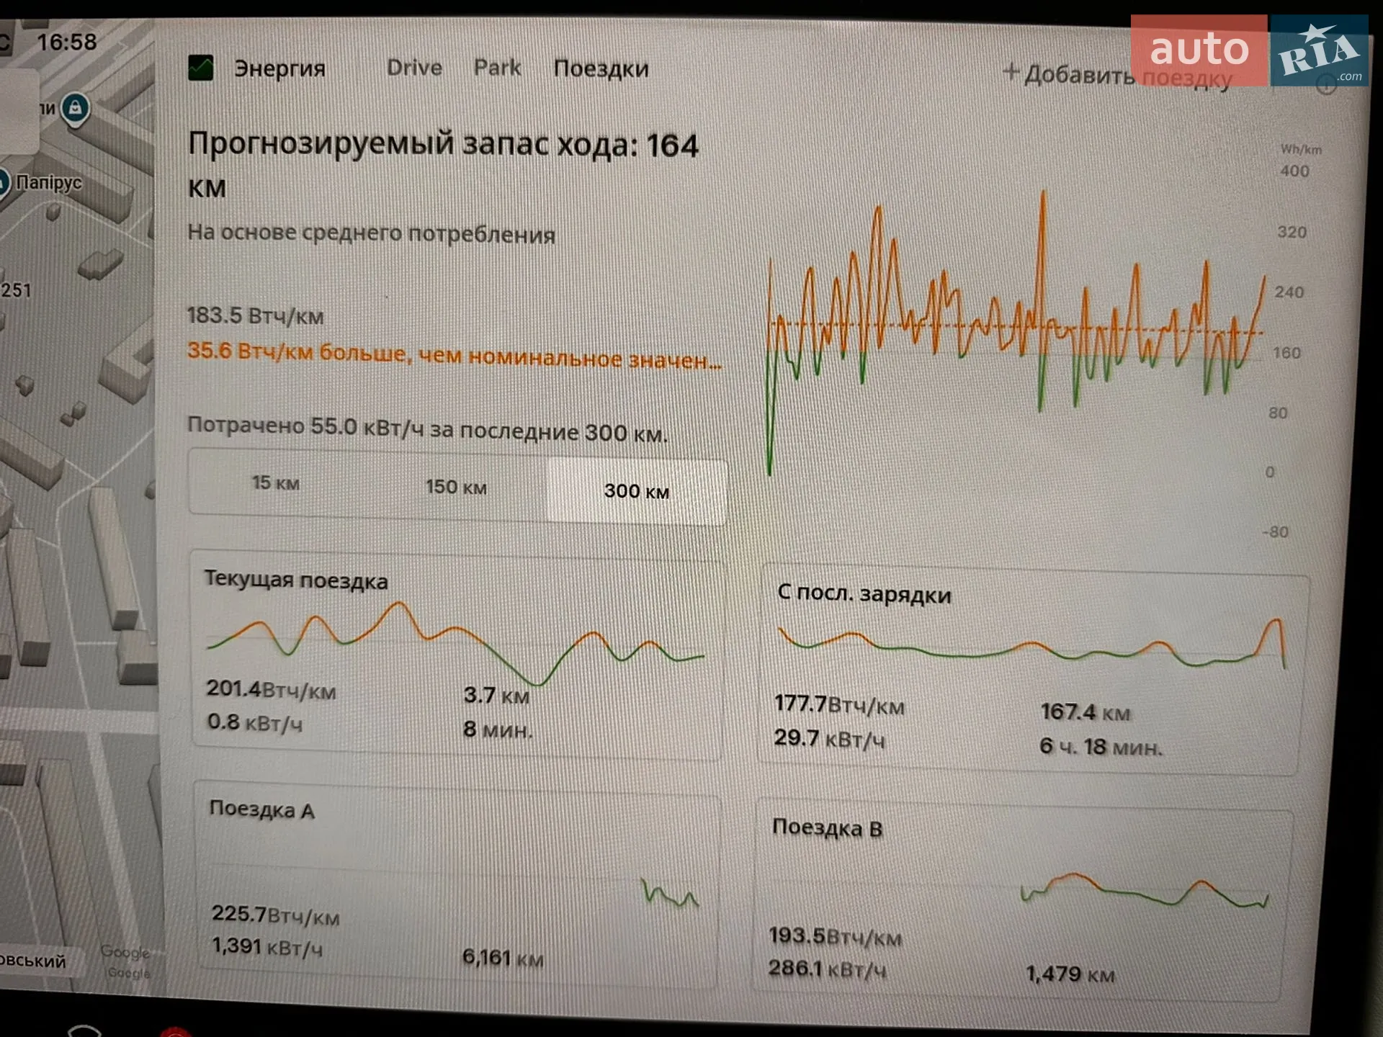This screenshot has height=1037, width=1383.
Task: Click the 183.5 Втч/км average value
Action: click(x=255, y=315)
